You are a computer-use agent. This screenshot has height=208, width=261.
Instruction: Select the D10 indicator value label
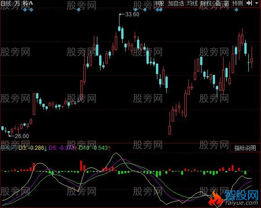(93, 148)
